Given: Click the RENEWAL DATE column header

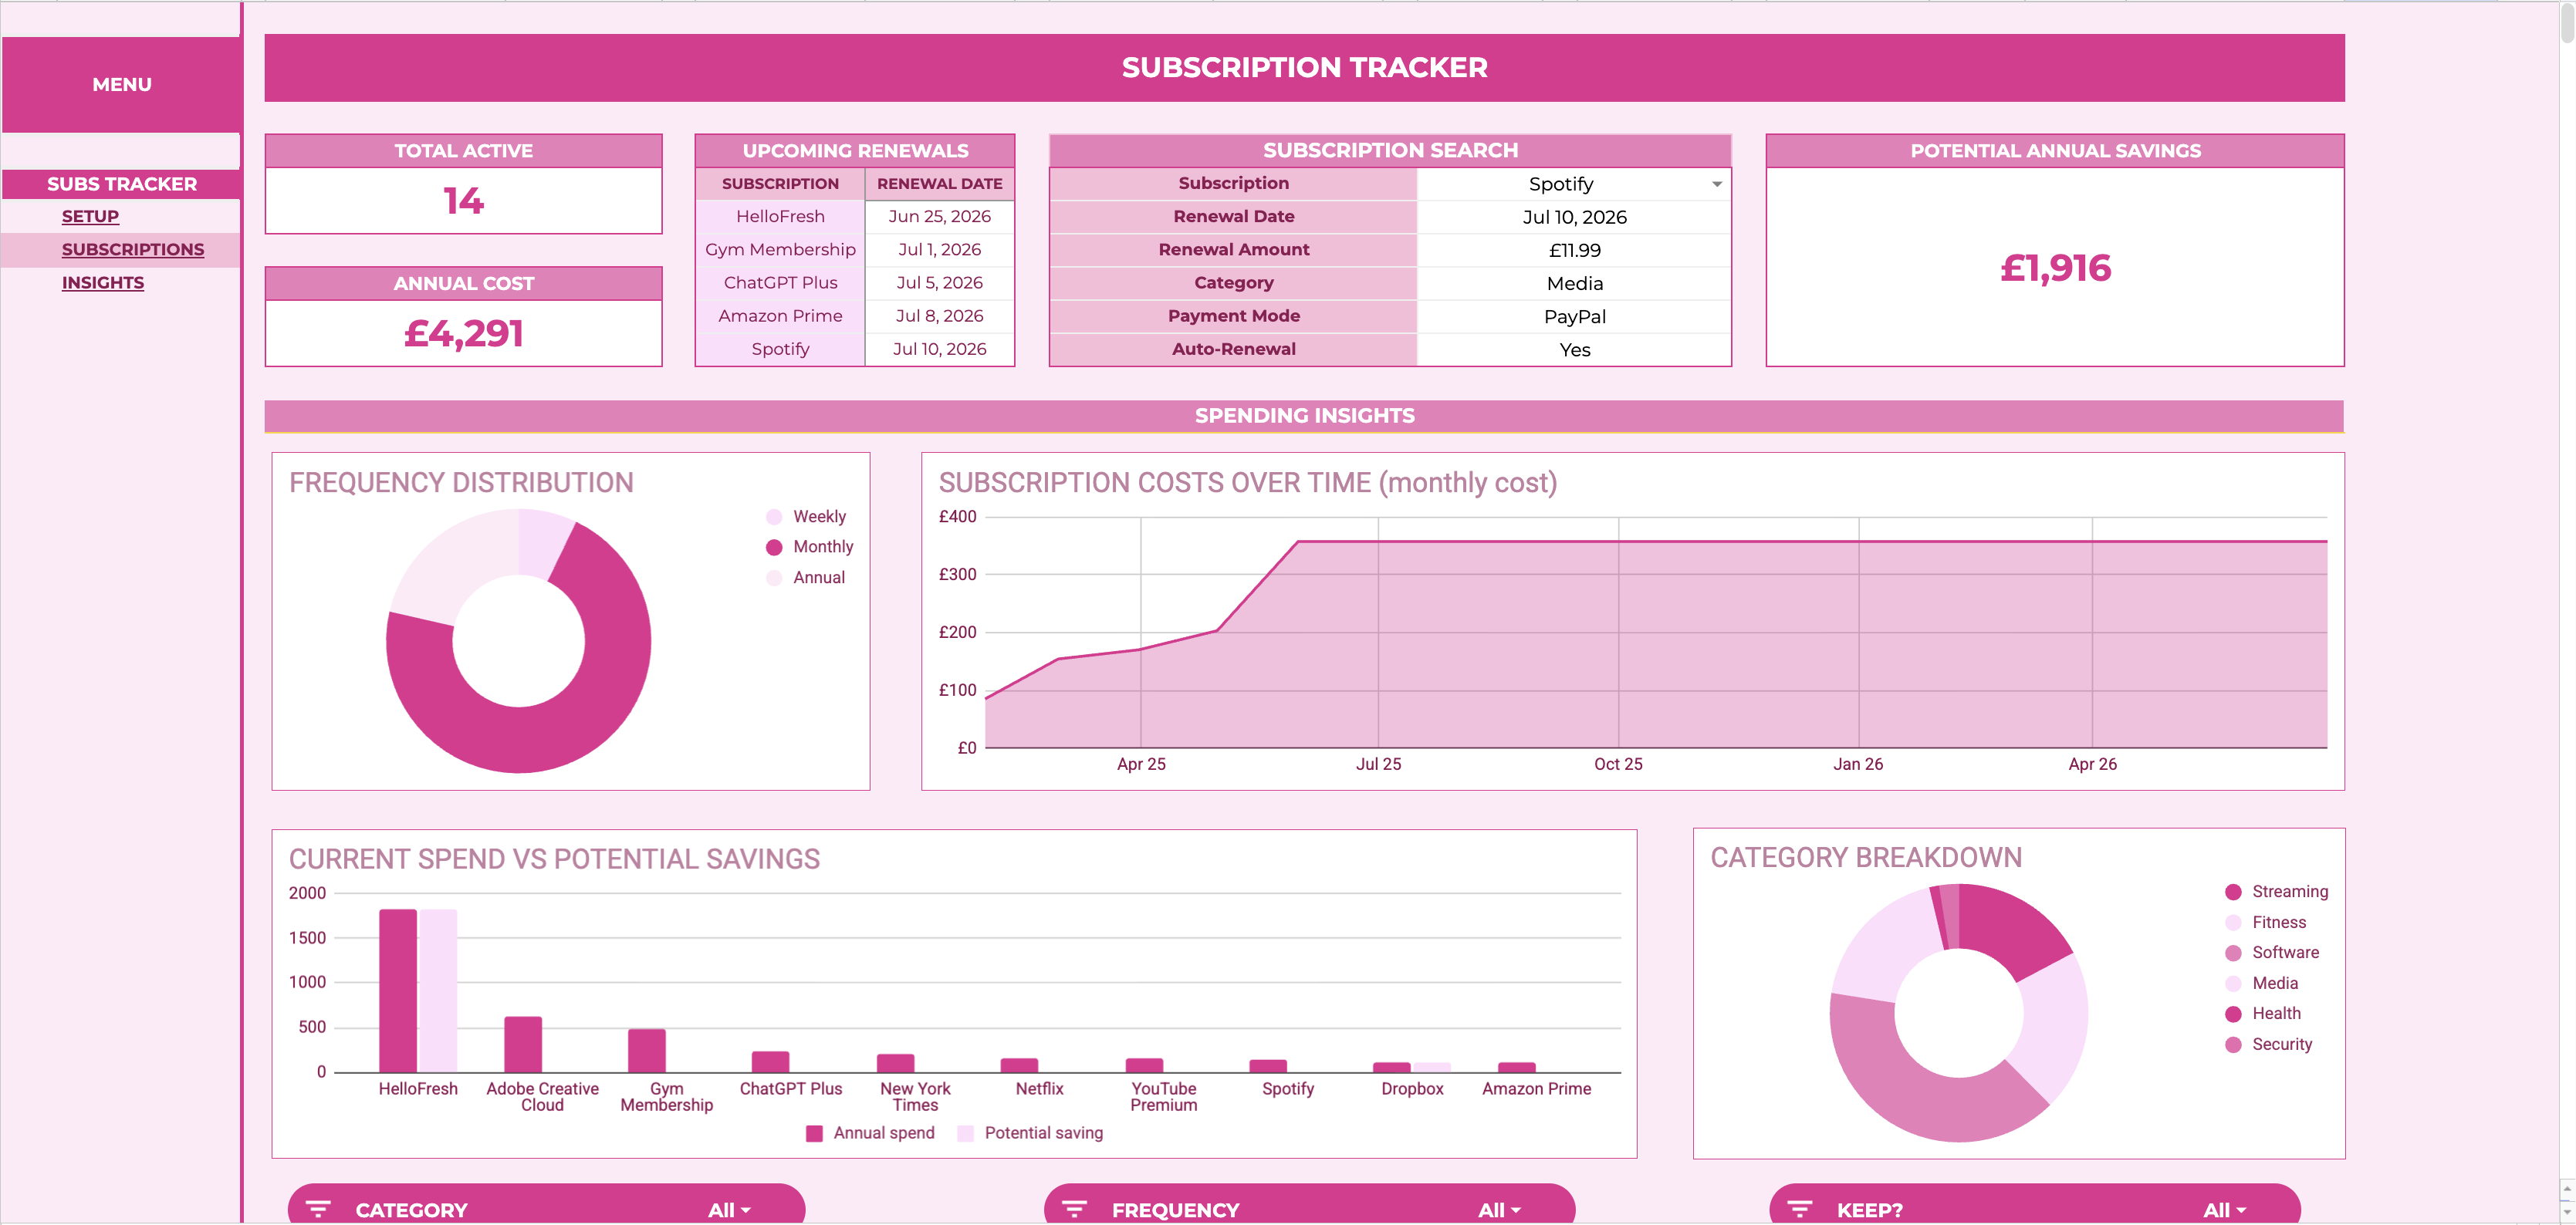Looking at the screenshot, I should click(939, 184).
